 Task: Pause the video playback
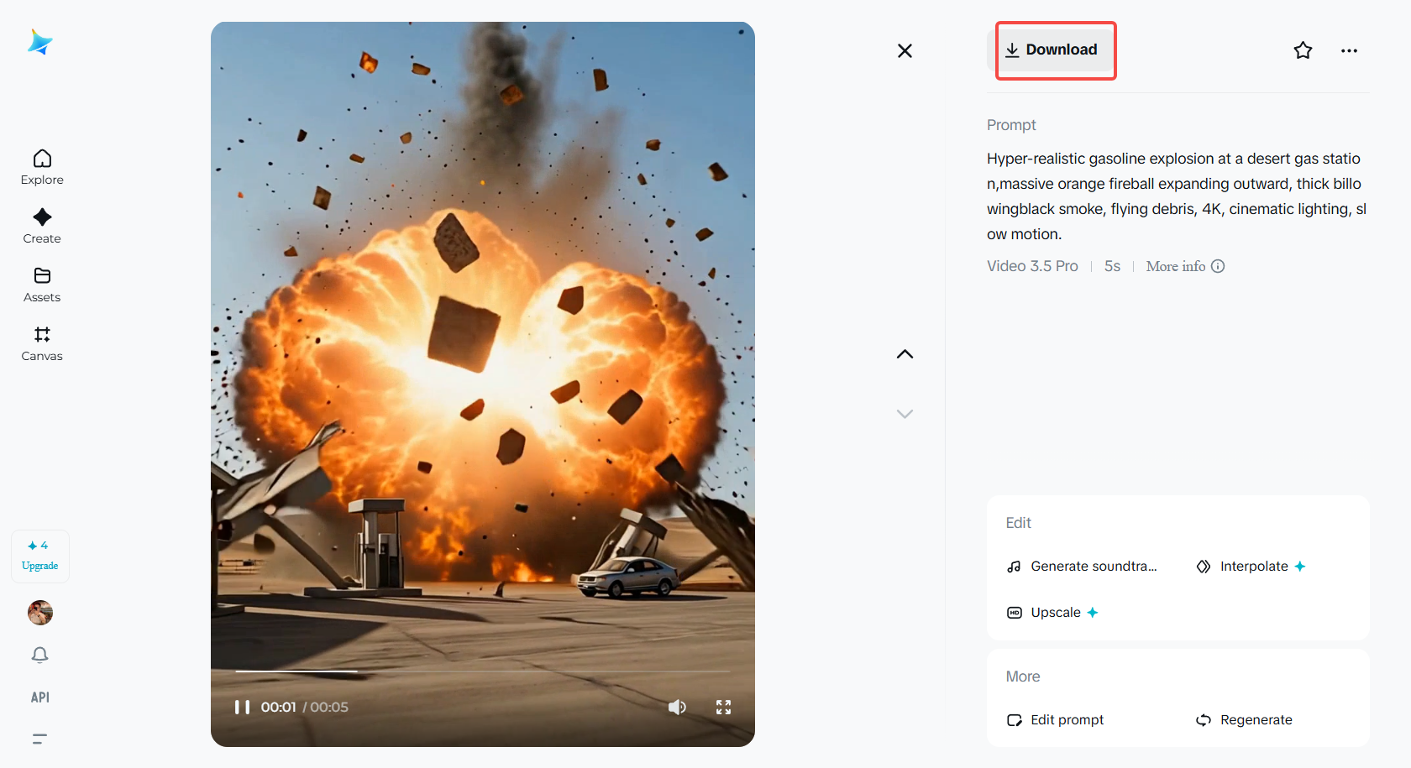[x=243, y=707]
